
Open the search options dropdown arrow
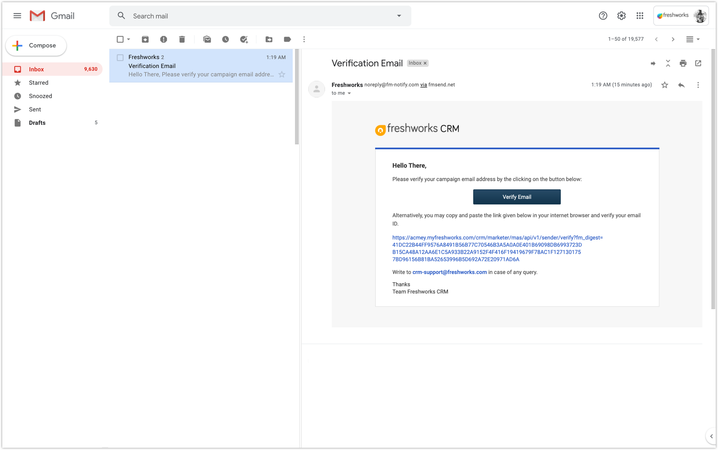[x=399, y=16]
